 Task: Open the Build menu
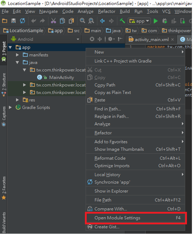[125, 11]
